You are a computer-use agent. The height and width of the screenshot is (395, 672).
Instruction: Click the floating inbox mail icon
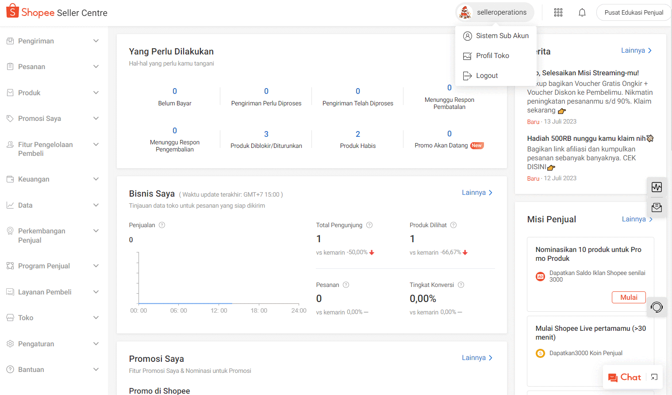[657, 207]
